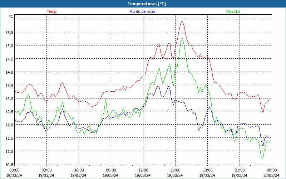Click the 15,5 y-axis value

(10, 33)
